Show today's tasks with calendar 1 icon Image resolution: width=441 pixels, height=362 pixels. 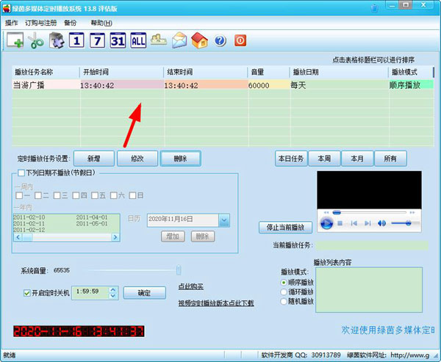tap(77, 41)
